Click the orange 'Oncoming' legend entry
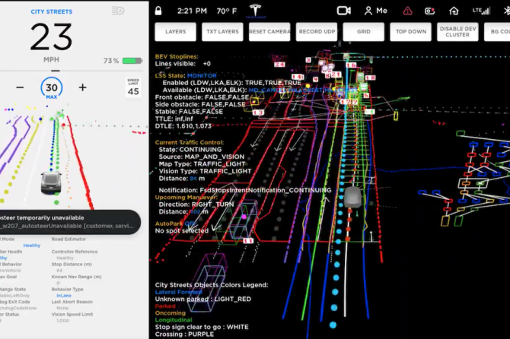This screenshot has height=339, width=510. pyautogui.click(x=170, y=313)
